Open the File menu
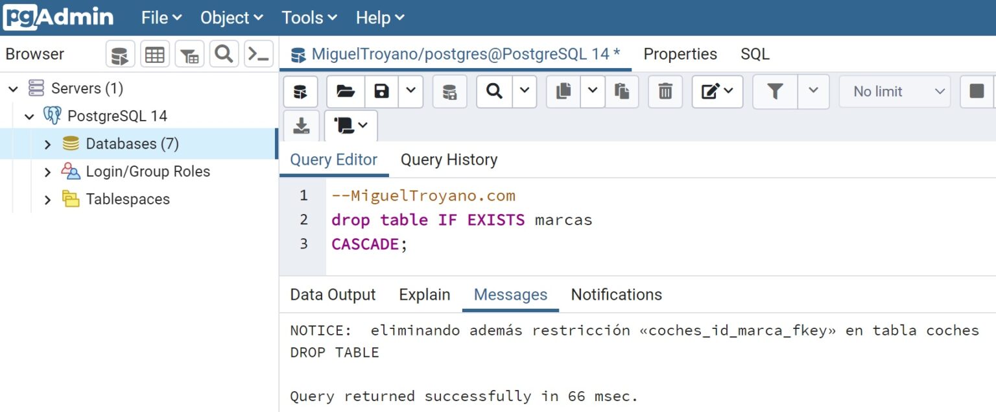The image size is (996, 412). pos(161,18)
